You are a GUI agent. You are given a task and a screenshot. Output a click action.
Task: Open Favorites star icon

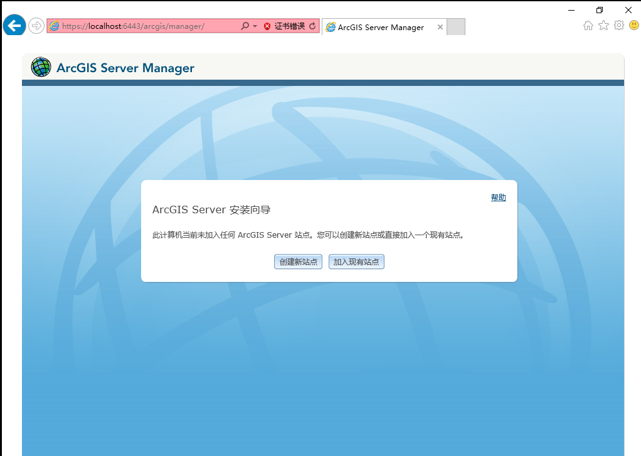point(603,25)
